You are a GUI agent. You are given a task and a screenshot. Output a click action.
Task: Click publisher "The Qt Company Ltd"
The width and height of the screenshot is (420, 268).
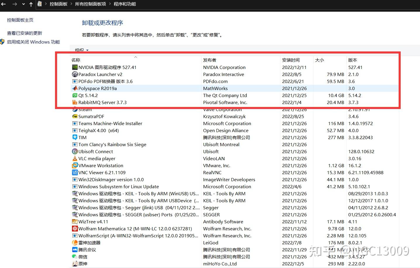pyautogui.click(x=225, y=95)
